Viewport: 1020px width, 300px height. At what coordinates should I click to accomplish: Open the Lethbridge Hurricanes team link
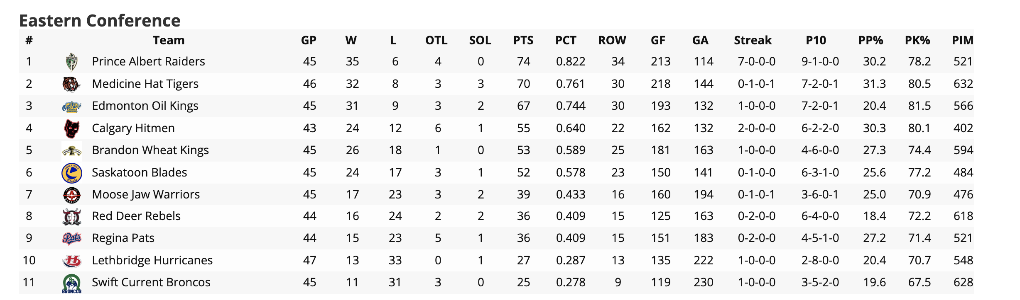152,260
